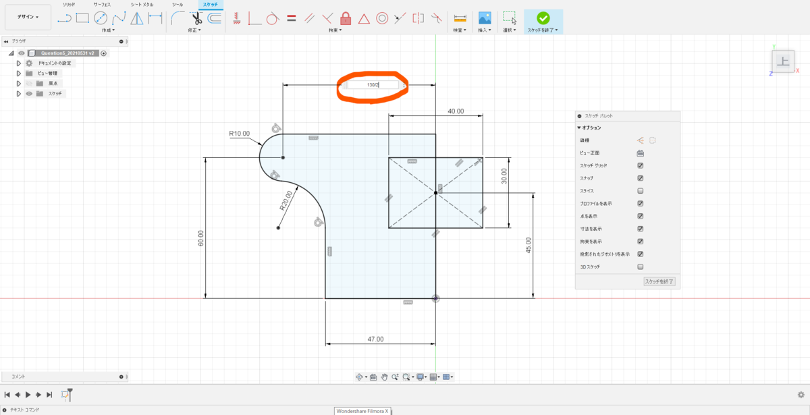This screenshot has width=810, height=415.
Task: Click the construction linetype icon in palette
Action: click(x=640, y=140)
